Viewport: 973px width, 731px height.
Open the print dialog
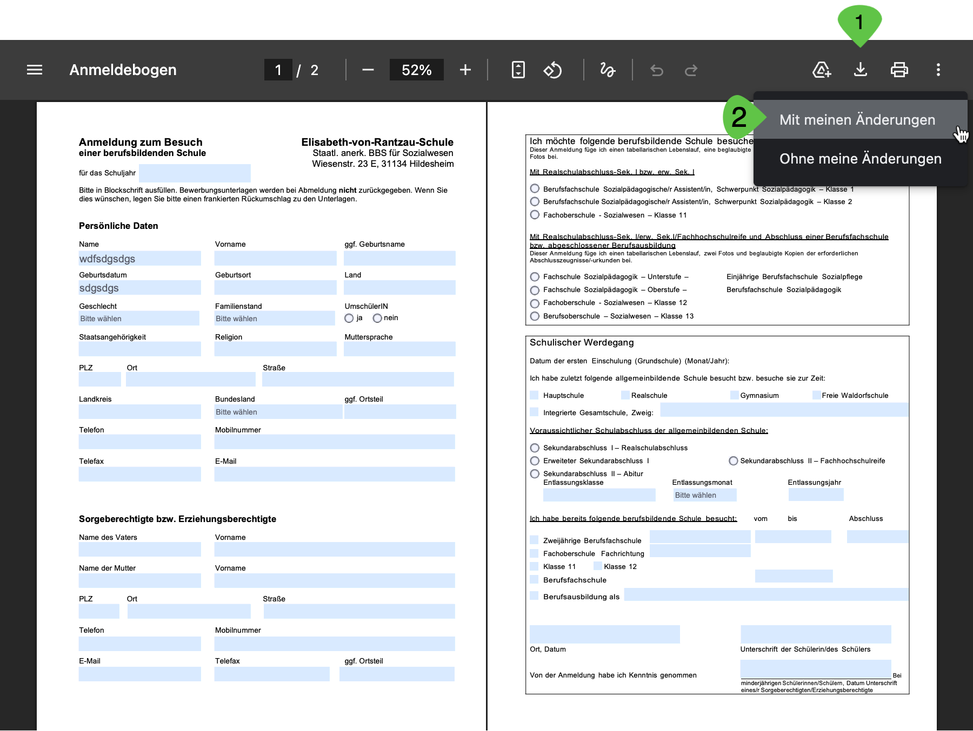point(899,70)
